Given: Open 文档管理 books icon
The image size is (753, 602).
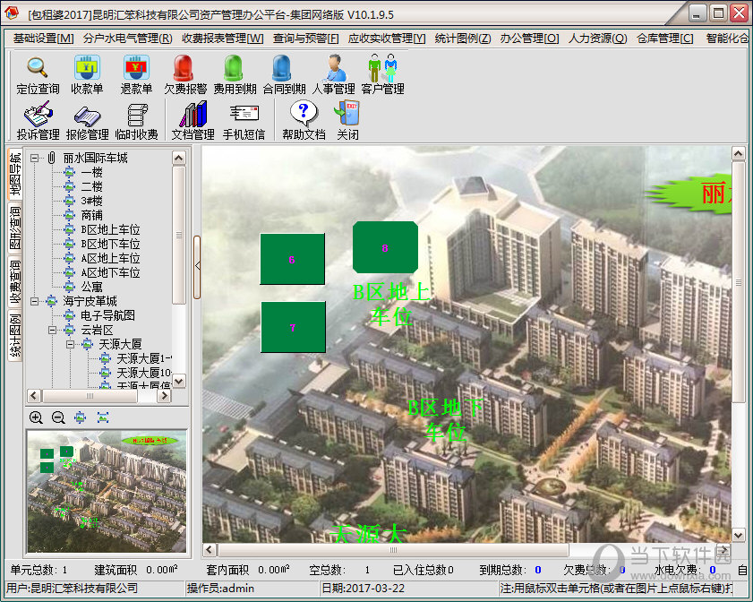Looking at the screenshot, I should click(x=193, y=119).
